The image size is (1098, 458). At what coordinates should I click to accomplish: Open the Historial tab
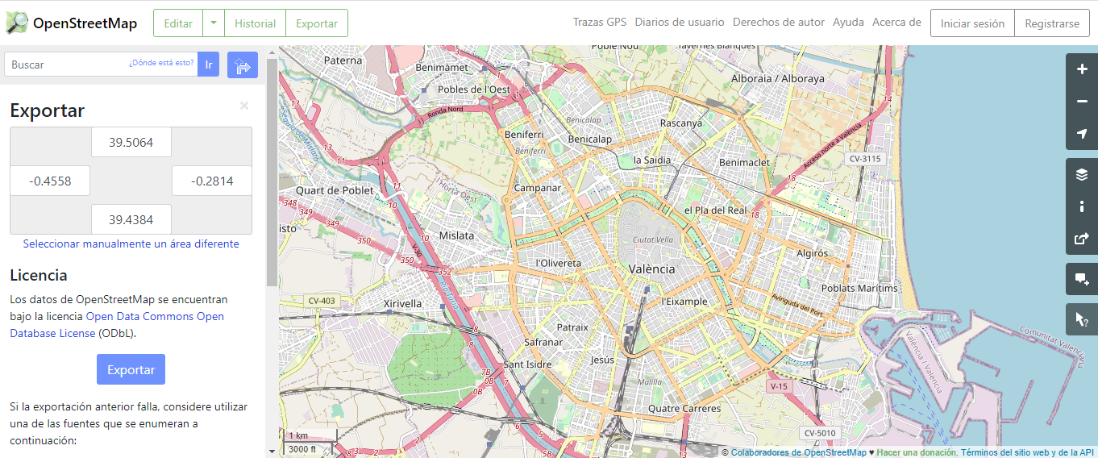click(256, 23)
